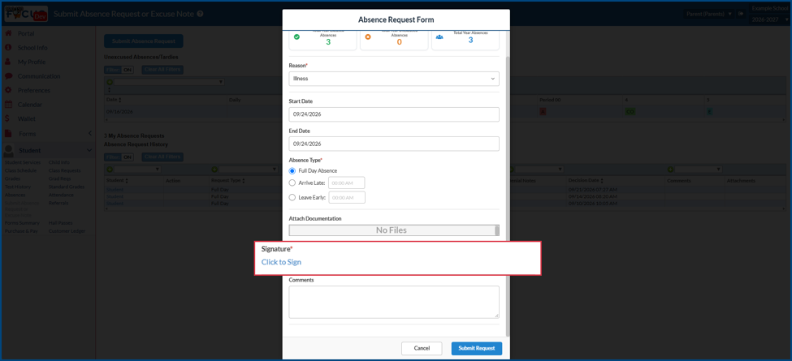792x361 pixels.
Task: Open Forms document icon in sidebar
Action: 8,134
